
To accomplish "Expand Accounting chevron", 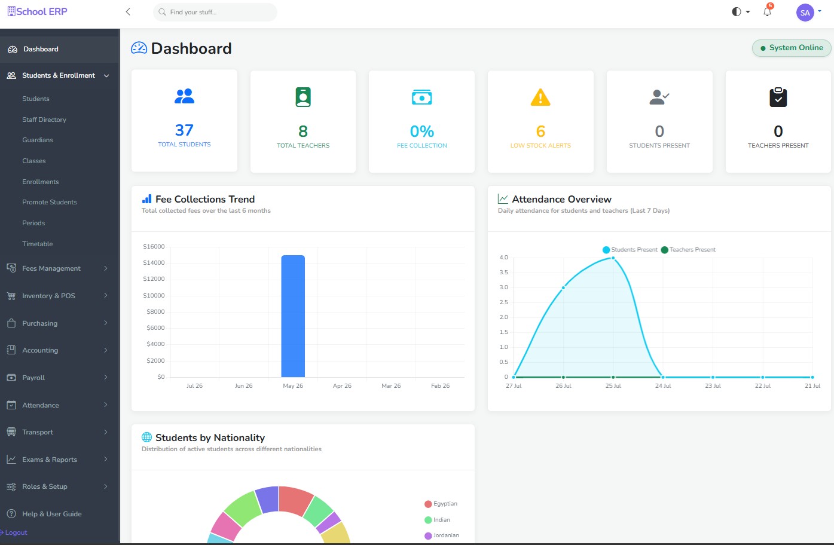I will (x=106, y=350).
